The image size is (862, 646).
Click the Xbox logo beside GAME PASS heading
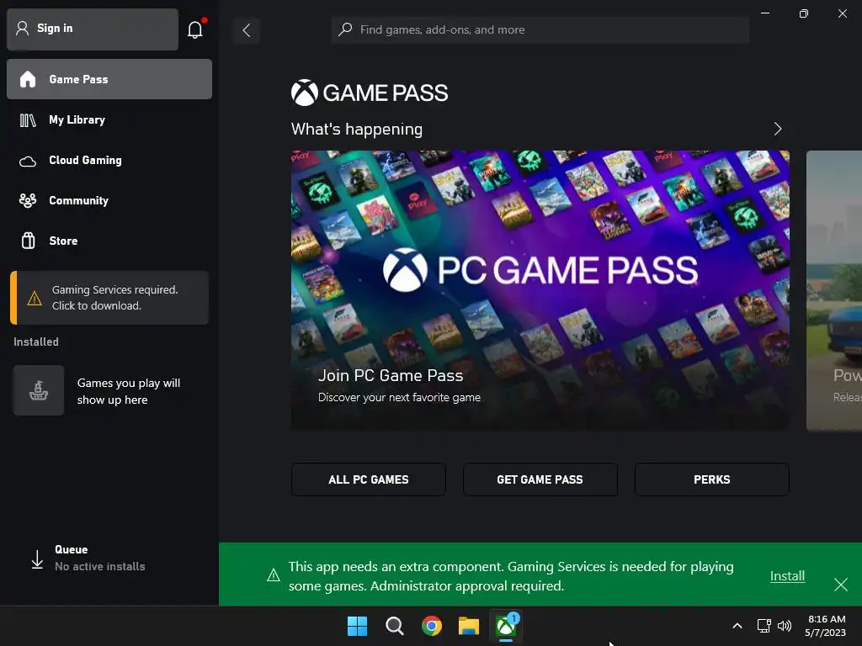click(305, 93)
